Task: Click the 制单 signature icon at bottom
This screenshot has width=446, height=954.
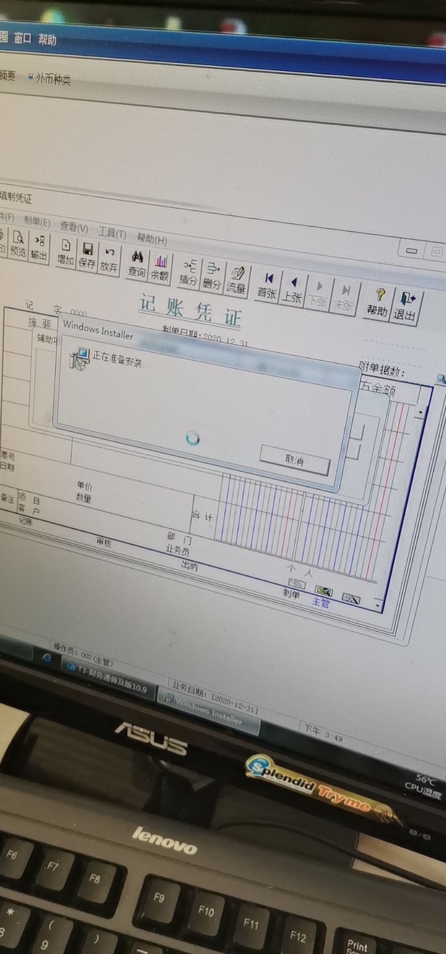Action: [296, 583]
